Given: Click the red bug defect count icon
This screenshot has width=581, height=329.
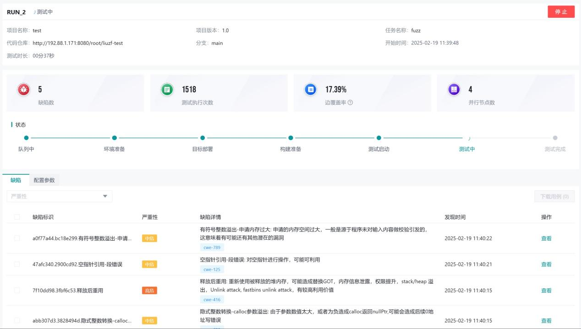Looking at the screenshot, I should coord(23,90).
